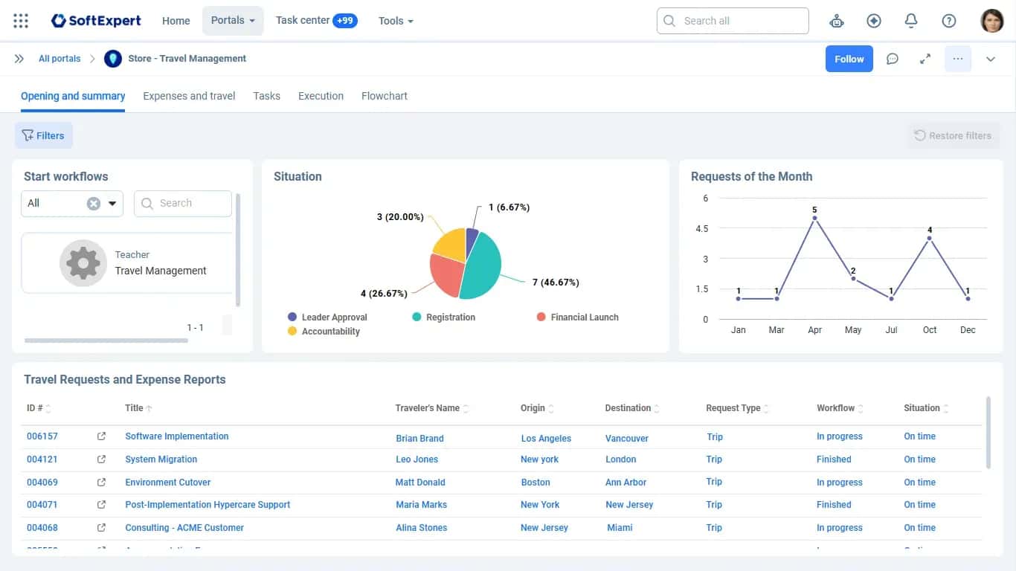Open record 004068 in new window icon

tap(101, 528)
